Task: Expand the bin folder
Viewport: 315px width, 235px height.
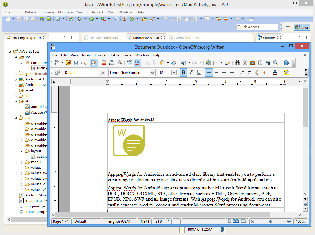Action: 16,96
